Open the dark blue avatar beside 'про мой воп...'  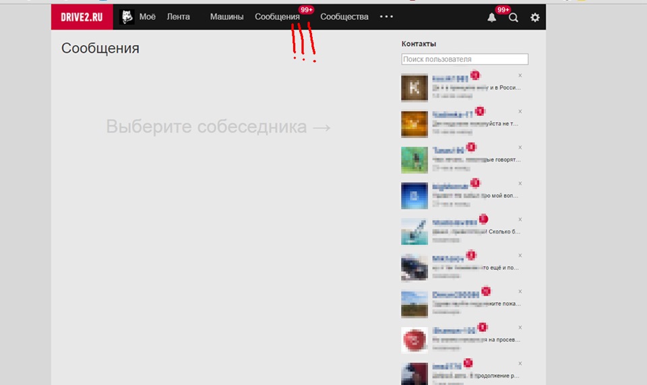tap(414, 196)
